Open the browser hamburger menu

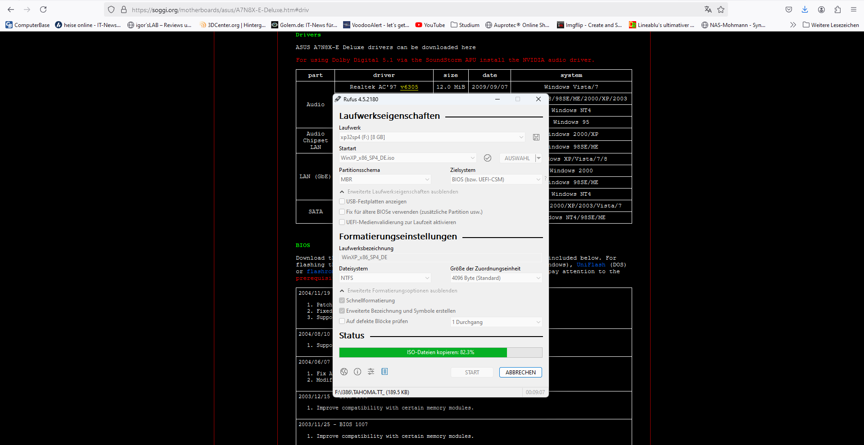pyautogui.click(x=854, y=9)
